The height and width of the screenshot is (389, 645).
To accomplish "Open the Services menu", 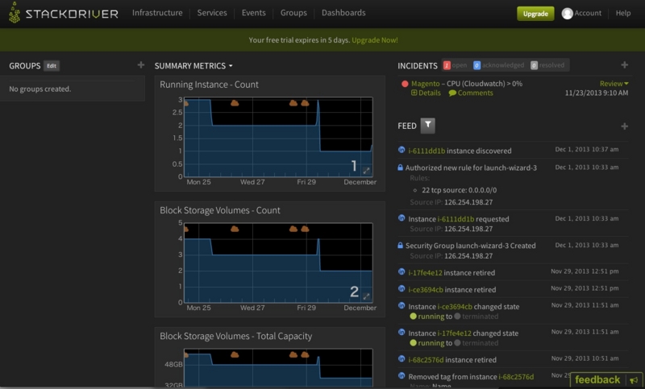I will (212, 13).
